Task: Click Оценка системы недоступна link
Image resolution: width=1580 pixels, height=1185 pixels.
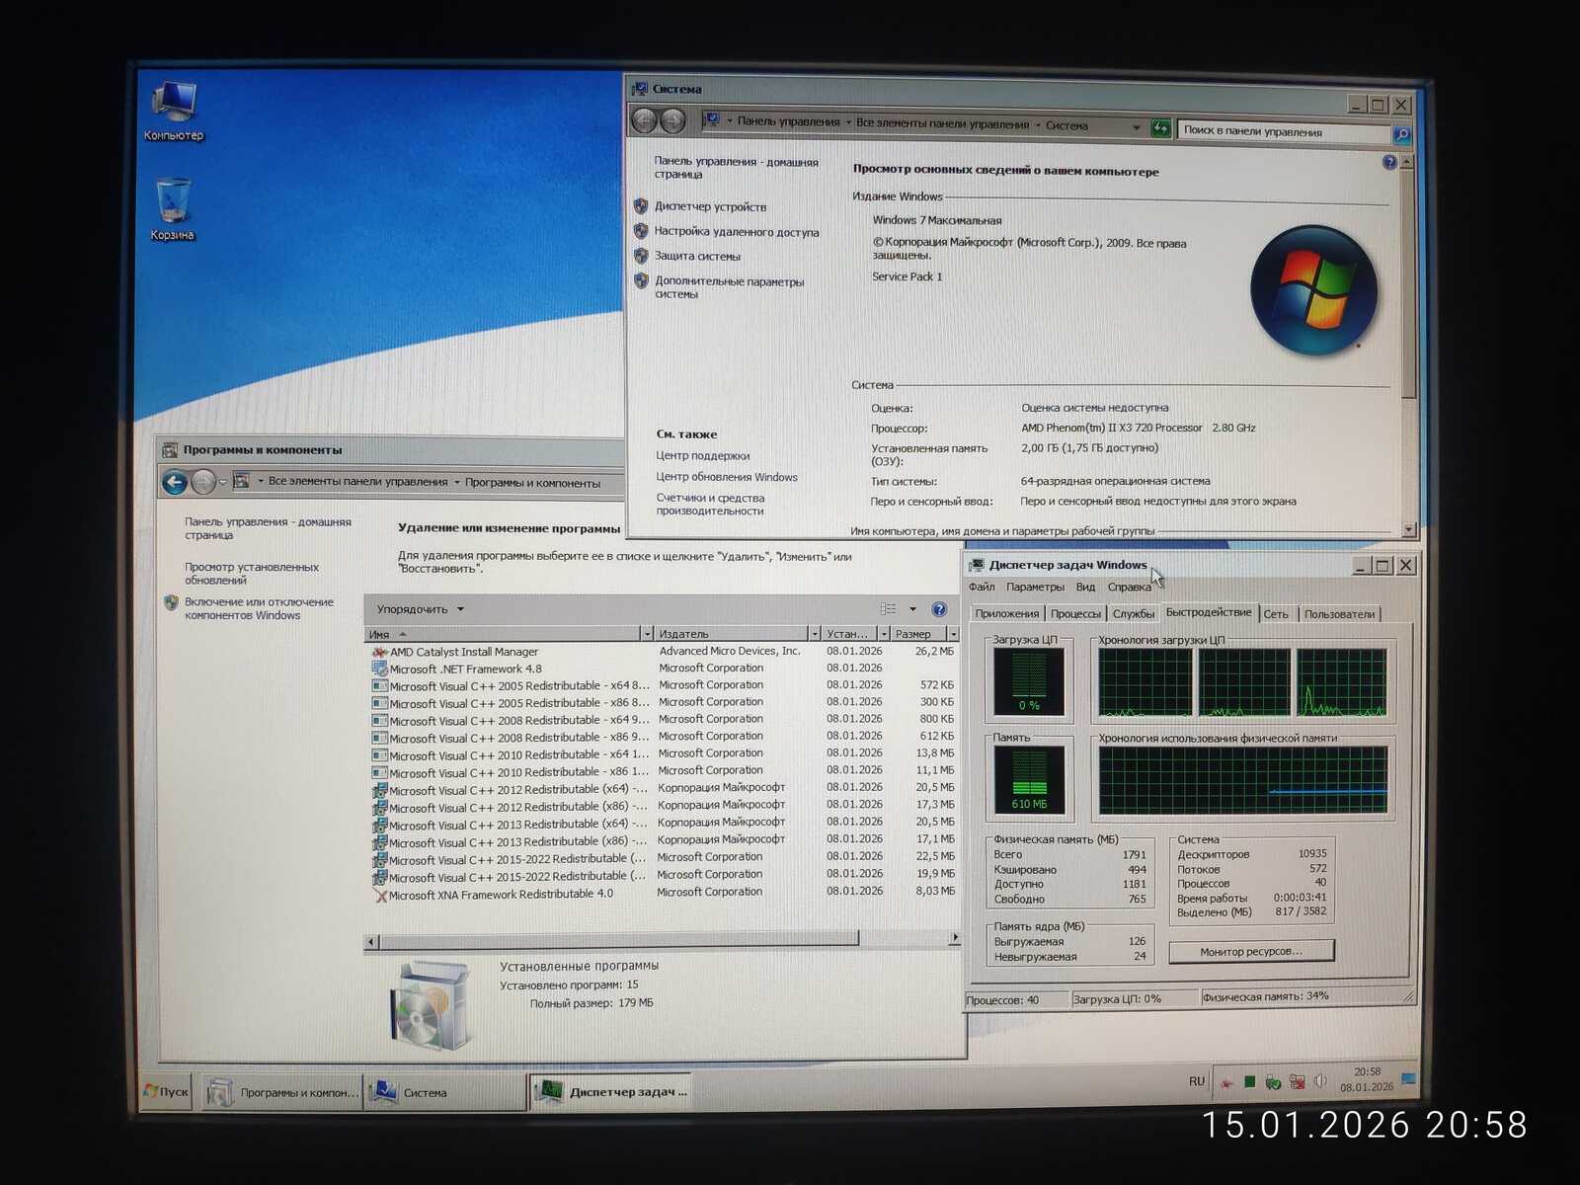Action: [x=1094, y=407]
